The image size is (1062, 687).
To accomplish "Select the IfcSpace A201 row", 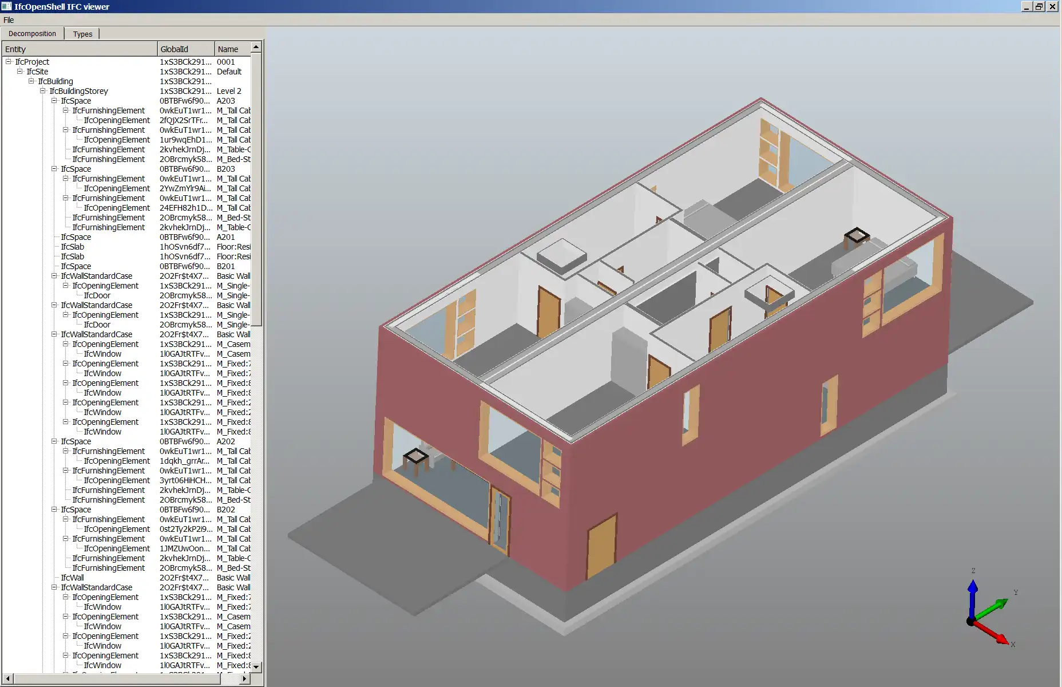I will 126,237.
